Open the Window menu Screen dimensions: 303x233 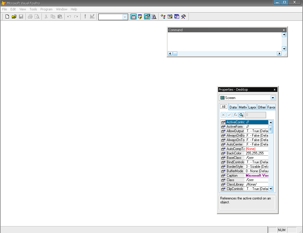pos(62,9)
